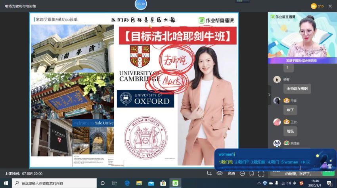This screenshot has height=188, width=337.
Task: Click the microphone tray icon
Action: point(277,183)
